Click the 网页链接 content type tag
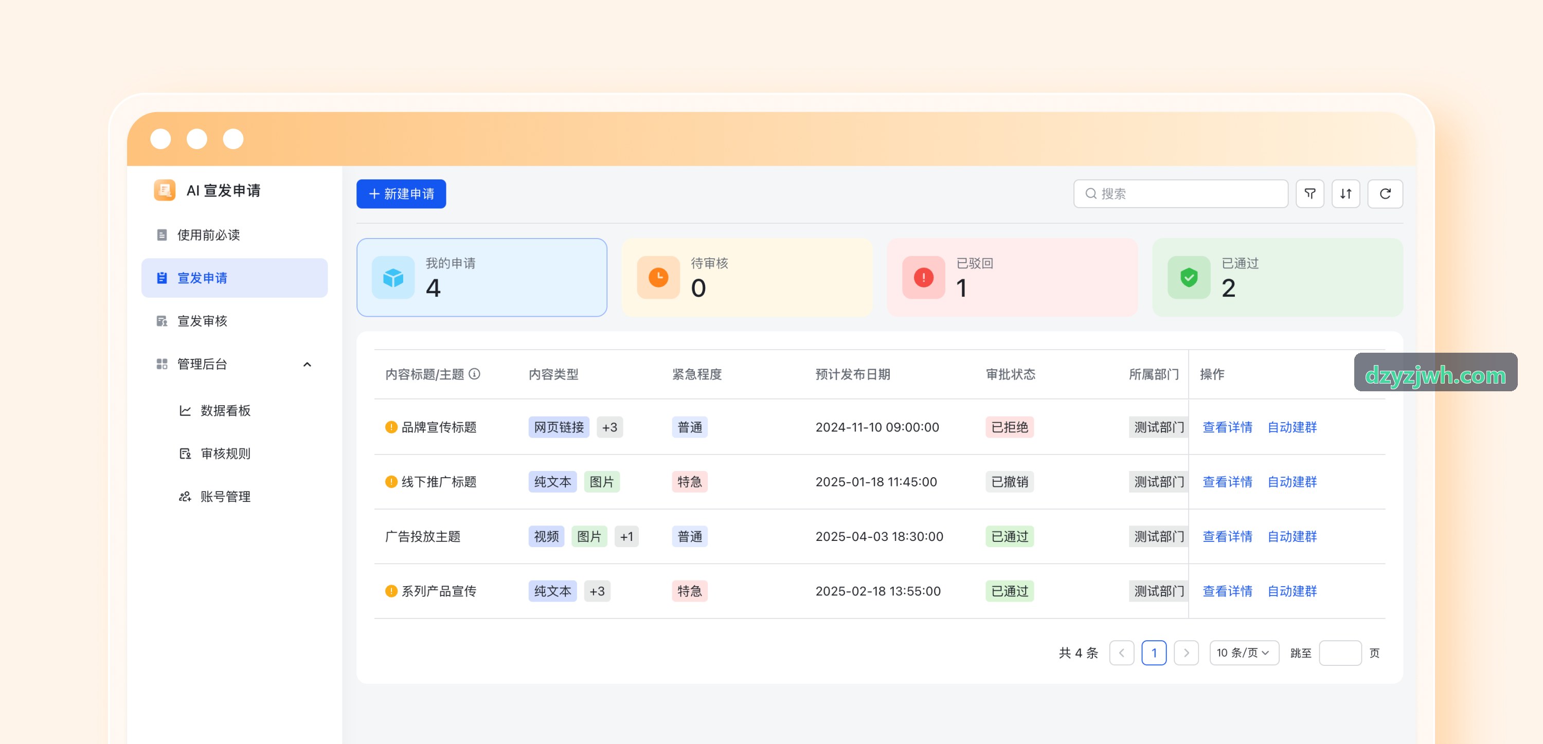This screenshot has height=744, width=1543. click(x=558, y=427)
